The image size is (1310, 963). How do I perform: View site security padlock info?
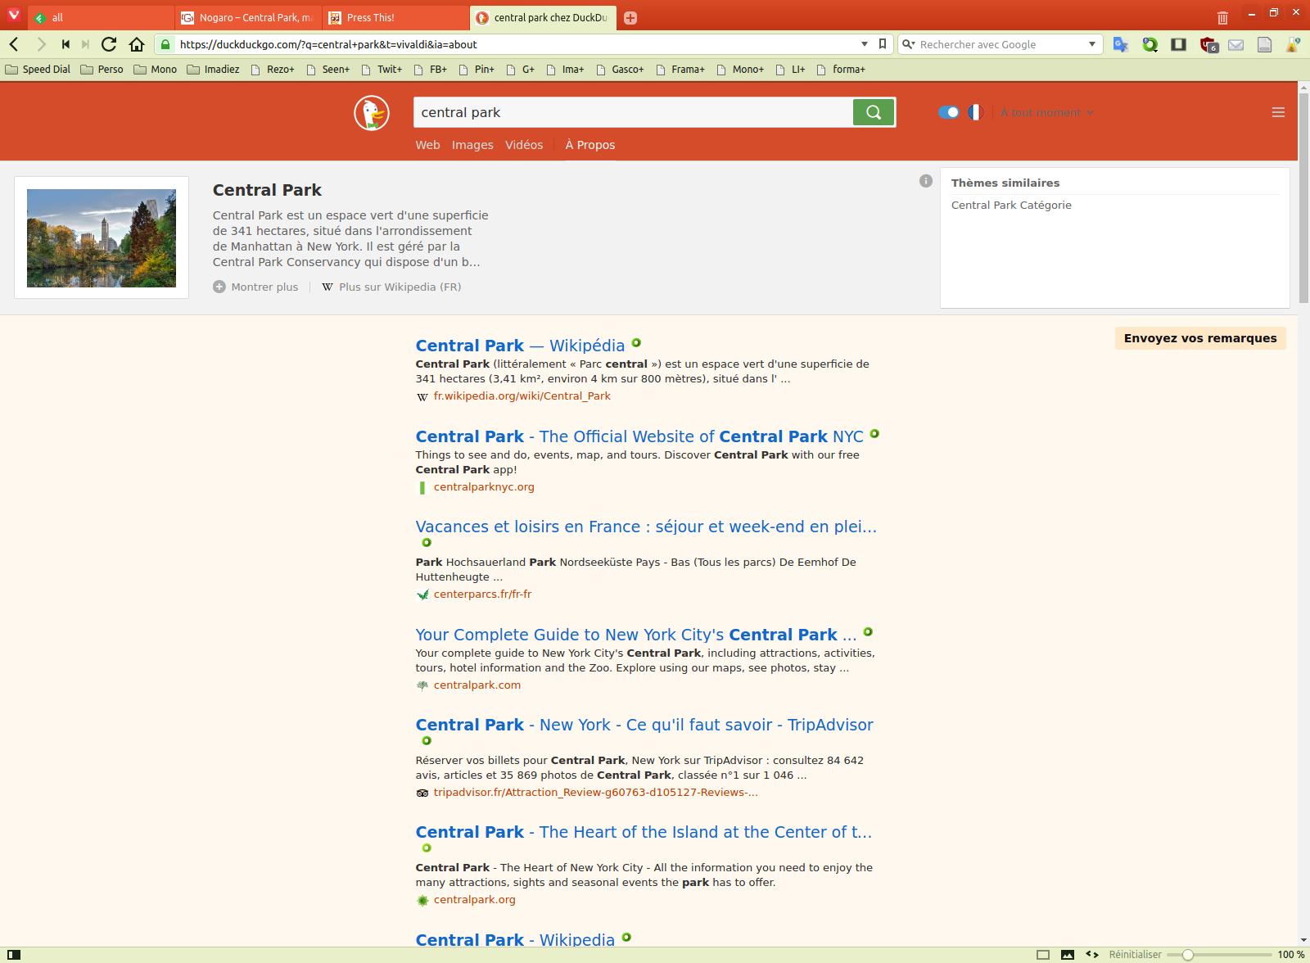click(x=165, y=44)
